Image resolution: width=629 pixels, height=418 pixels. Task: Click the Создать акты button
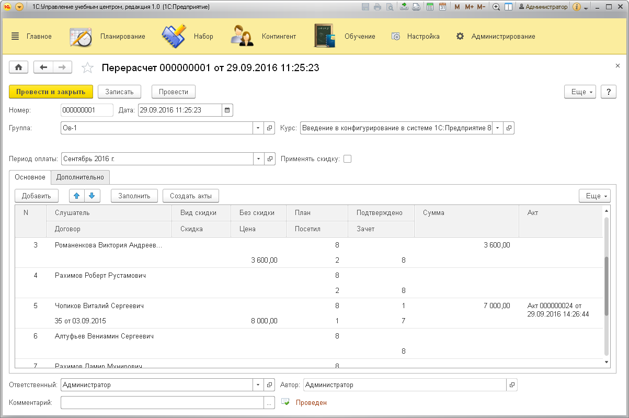[191, 196]
